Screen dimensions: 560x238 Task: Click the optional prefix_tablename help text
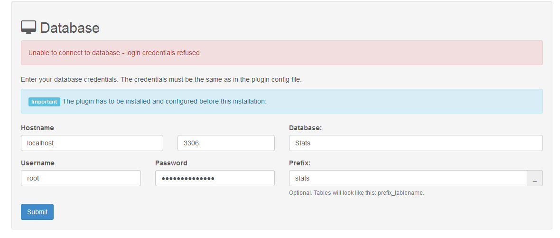[x=356, y=192]
